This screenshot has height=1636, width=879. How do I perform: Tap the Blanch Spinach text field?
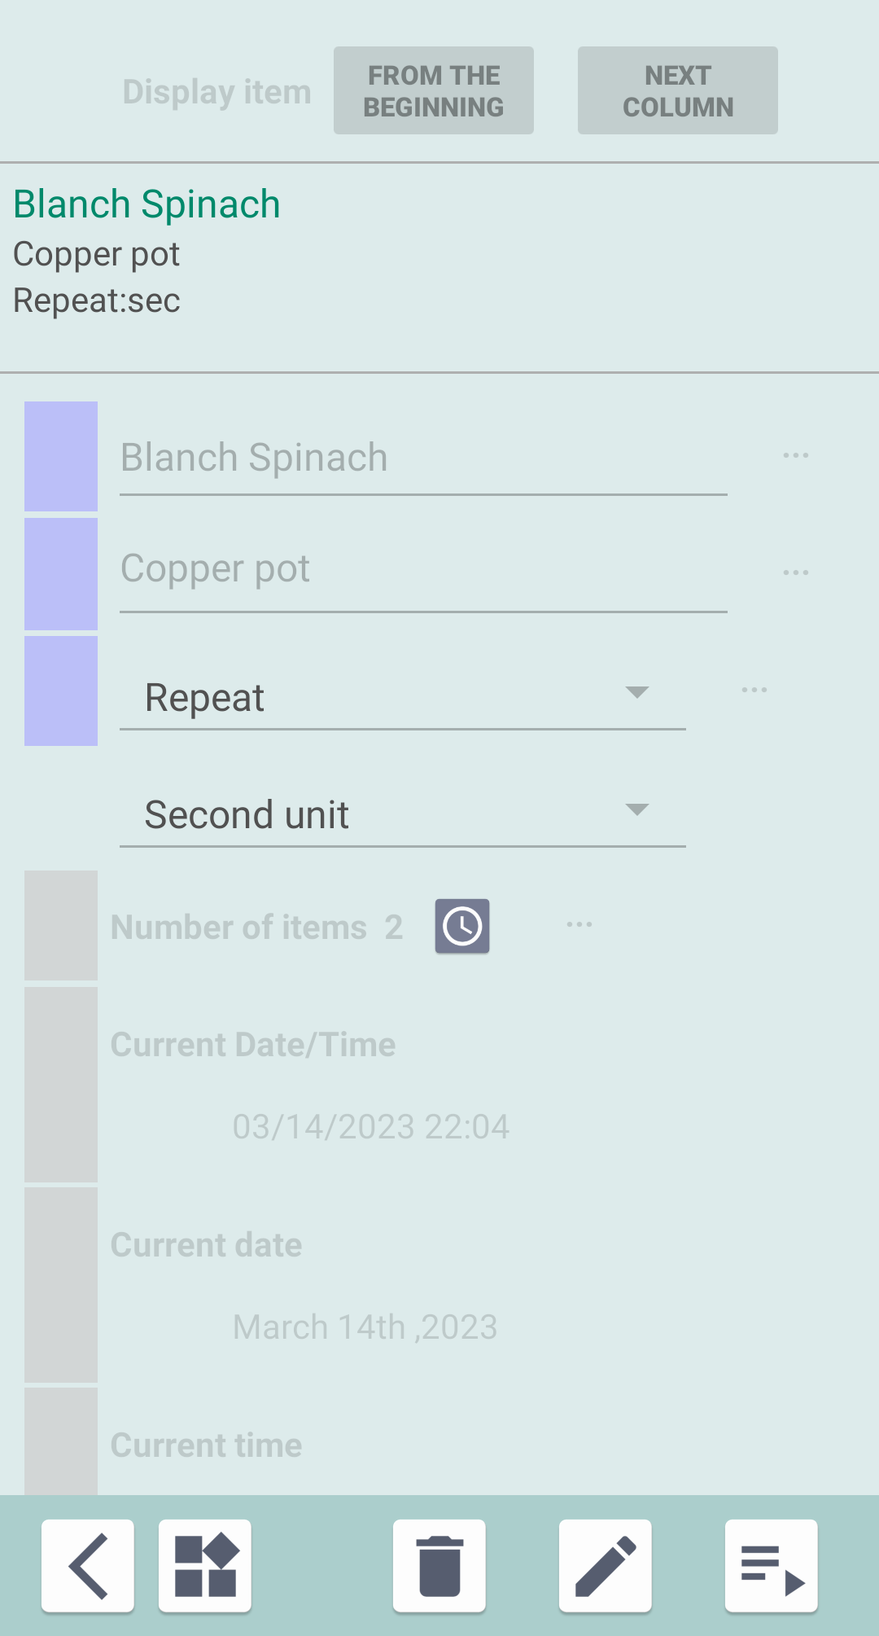pyautogui.click(x=423, y=458)
